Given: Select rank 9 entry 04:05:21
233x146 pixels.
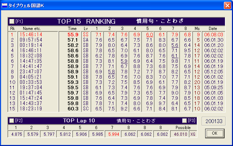Looking at the screenshot, I should [x=31, y=77].
